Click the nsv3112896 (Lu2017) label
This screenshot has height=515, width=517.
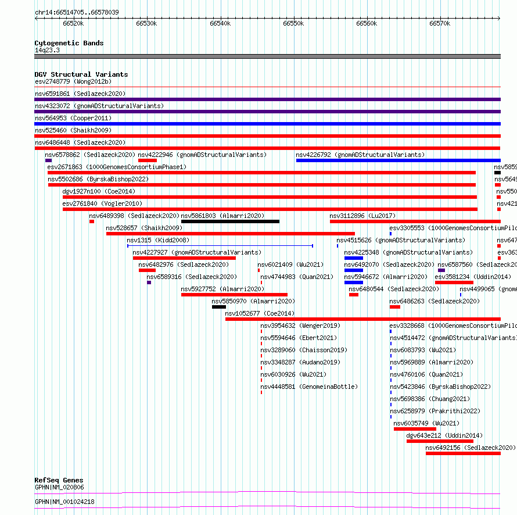tap(362, 216)
